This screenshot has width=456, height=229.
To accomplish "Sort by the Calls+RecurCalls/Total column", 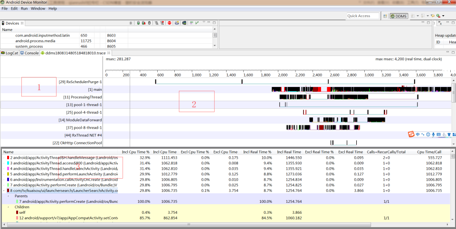I will pos(386,152).
